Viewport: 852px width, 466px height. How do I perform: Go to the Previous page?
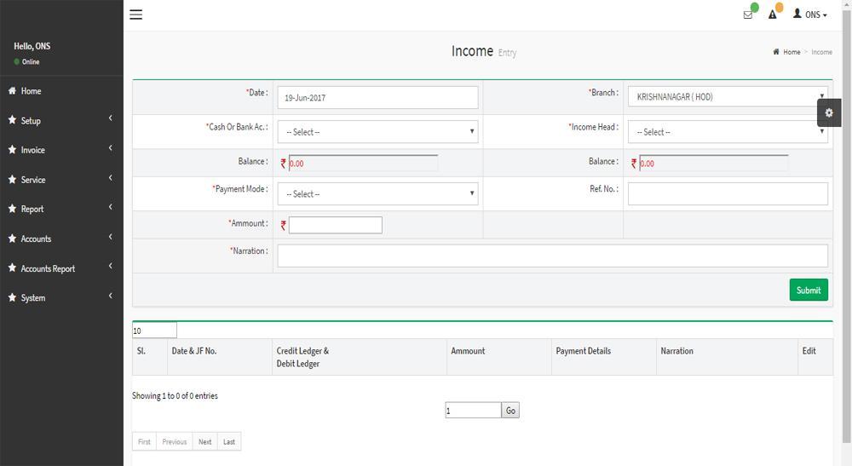[175, 441]
